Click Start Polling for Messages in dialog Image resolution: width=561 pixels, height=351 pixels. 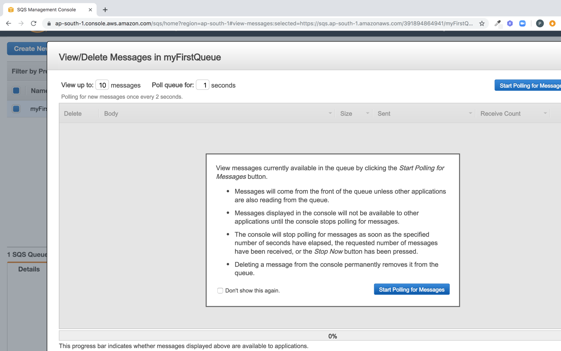coord(411,289)
